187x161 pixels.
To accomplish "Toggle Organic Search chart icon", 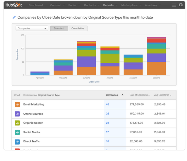I will [17, 123].
